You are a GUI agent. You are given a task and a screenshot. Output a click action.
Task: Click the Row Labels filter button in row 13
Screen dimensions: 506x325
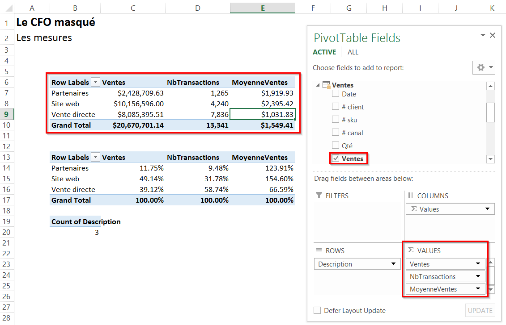coord(95,157)
